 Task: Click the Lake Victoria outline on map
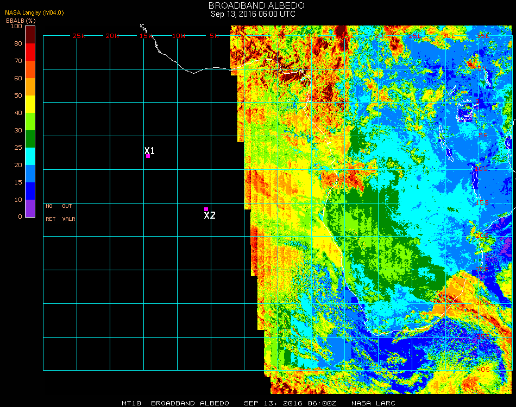click(465, 112)
